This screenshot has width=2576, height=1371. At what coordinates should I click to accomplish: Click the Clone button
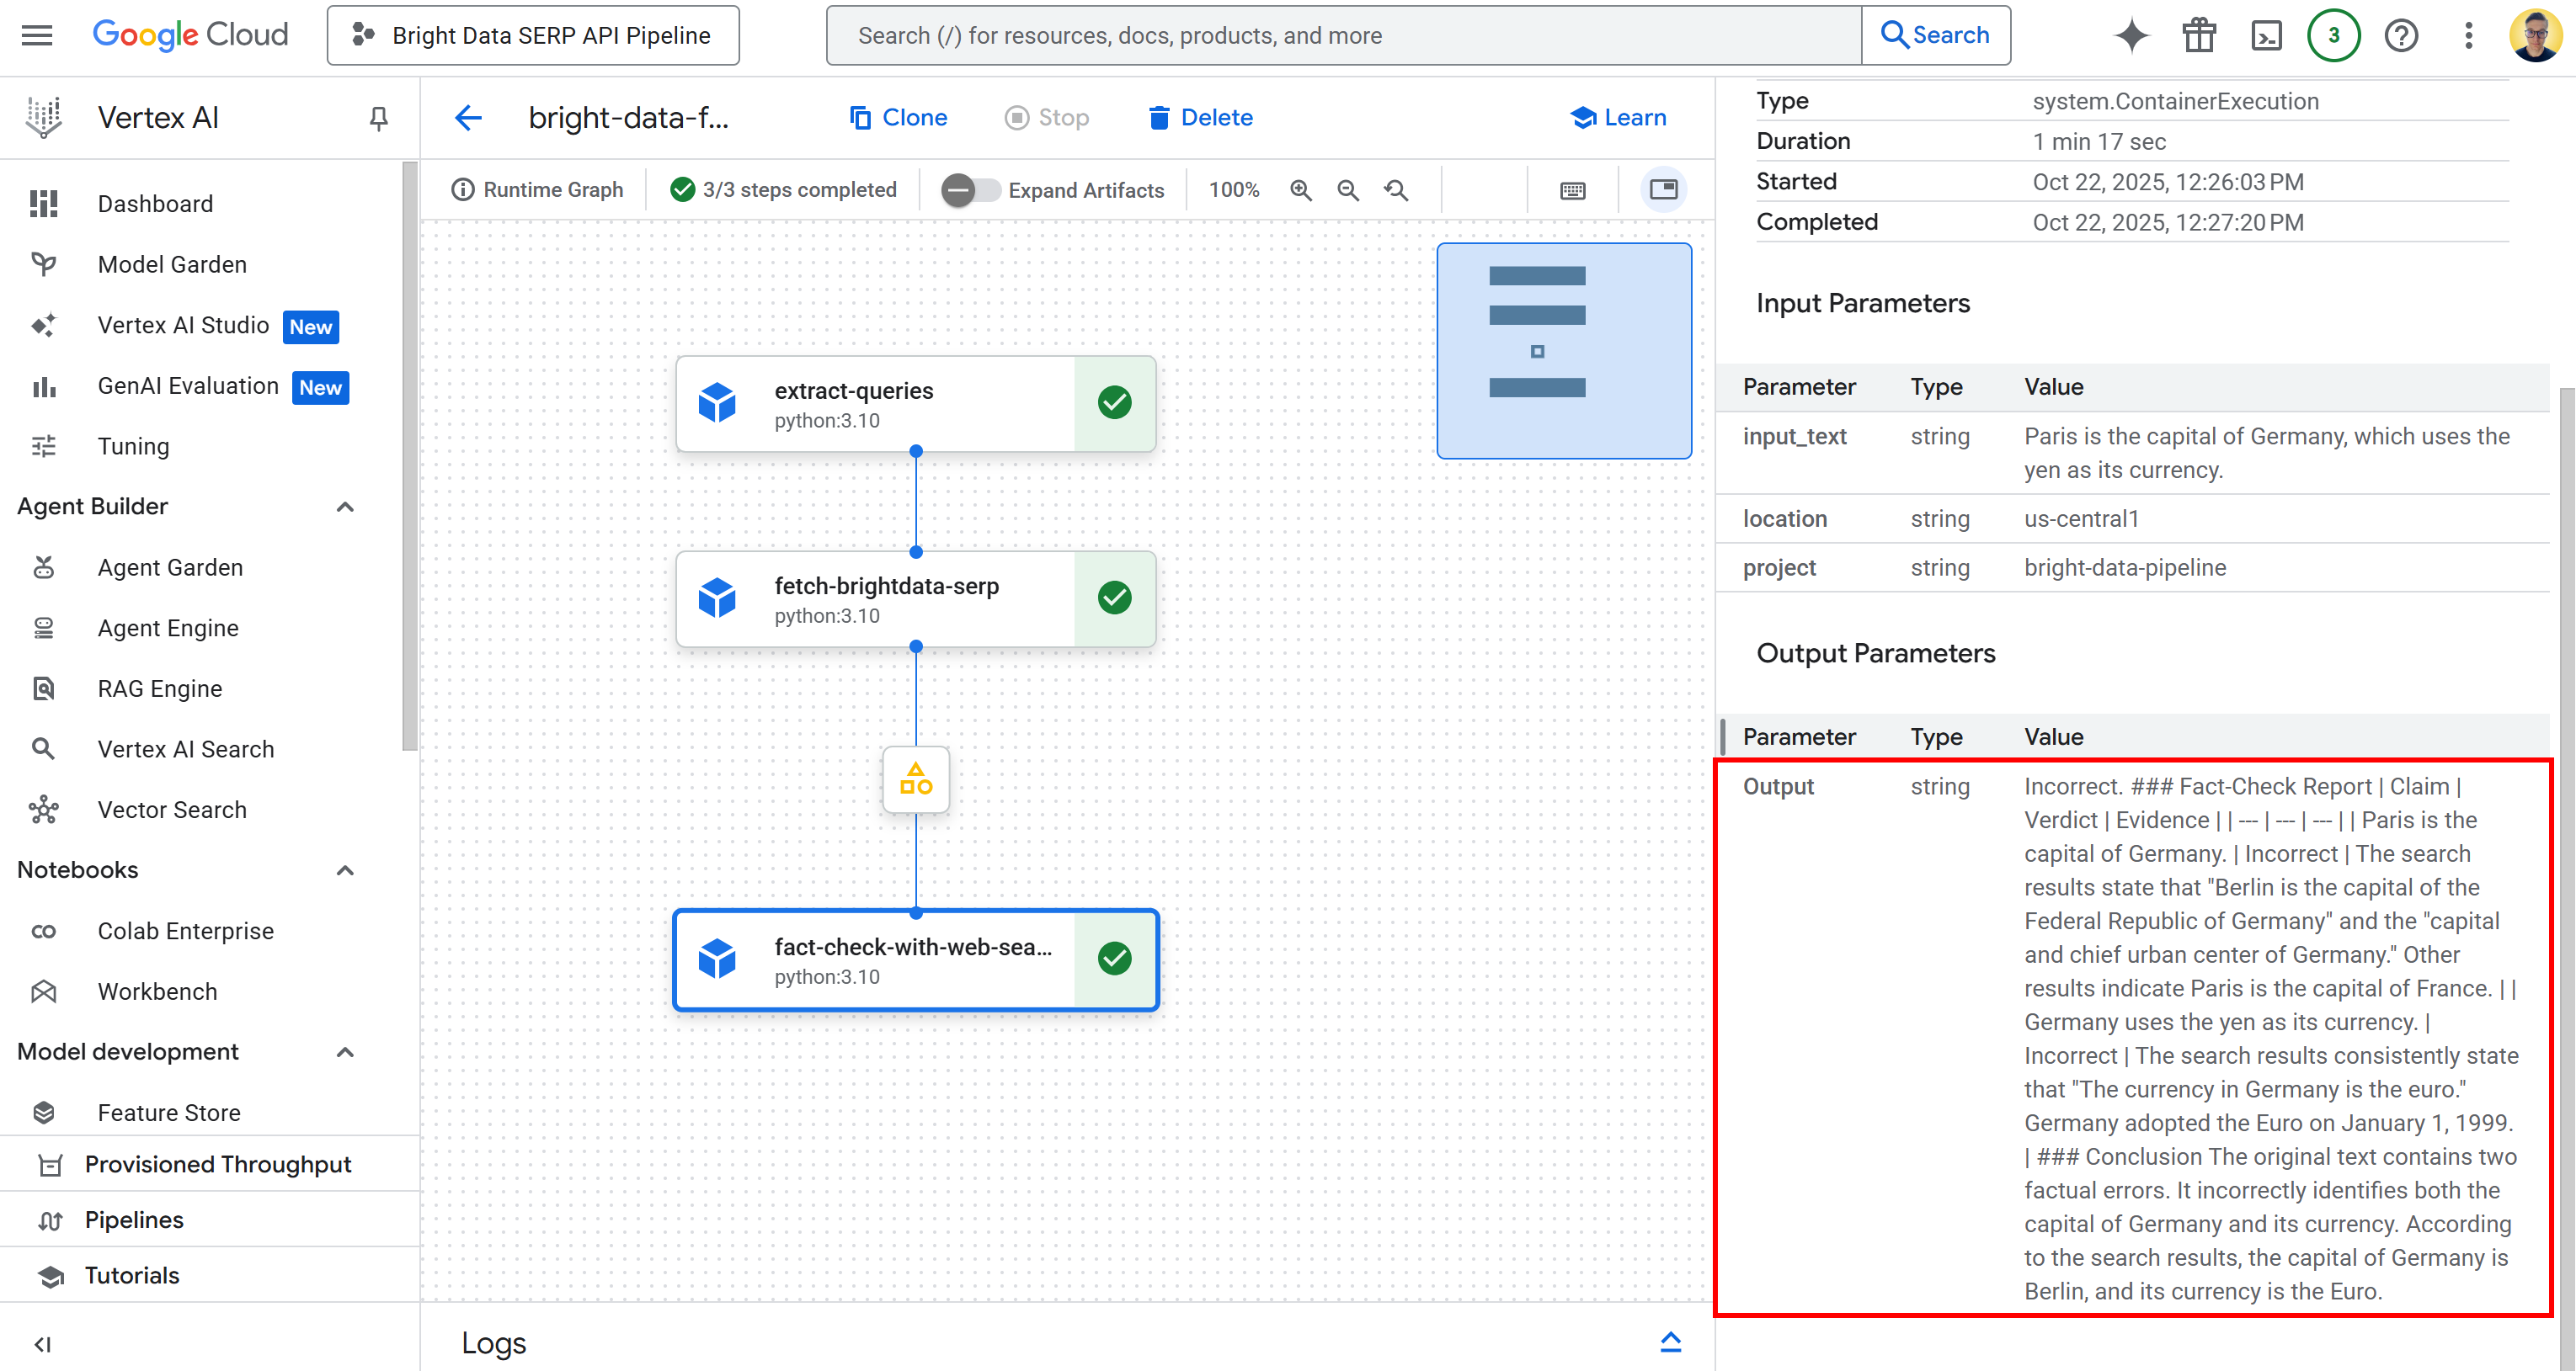coord(898,118)
